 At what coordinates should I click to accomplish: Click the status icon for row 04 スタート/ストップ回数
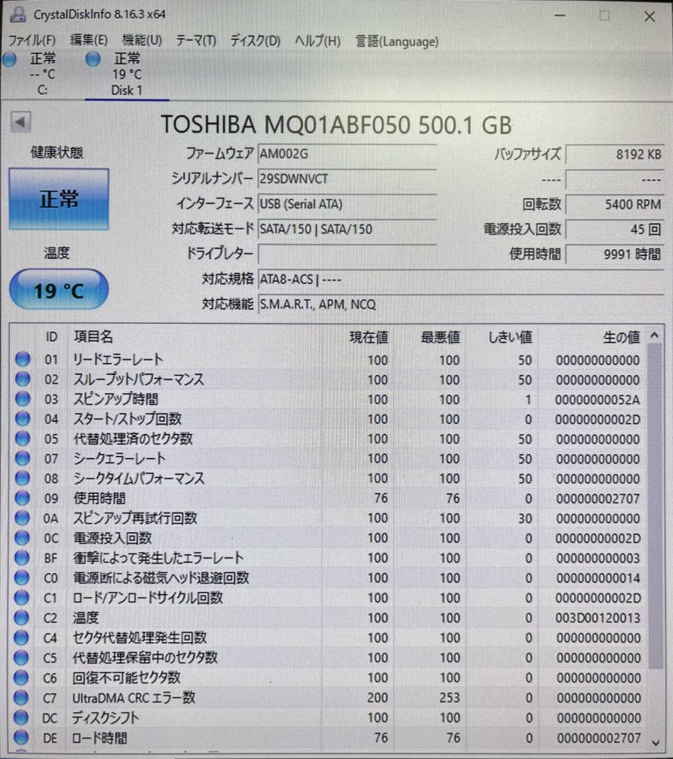coord(23,419)
